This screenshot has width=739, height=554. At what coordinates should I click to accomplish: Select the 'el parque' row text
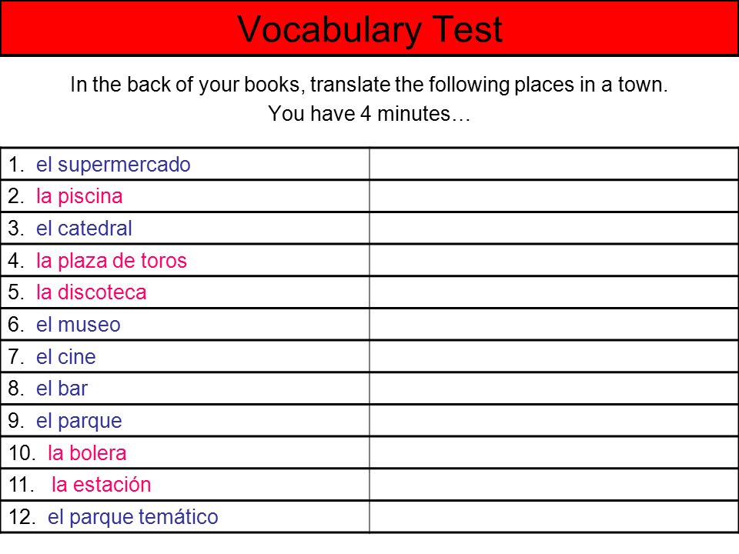coord(79,421)
